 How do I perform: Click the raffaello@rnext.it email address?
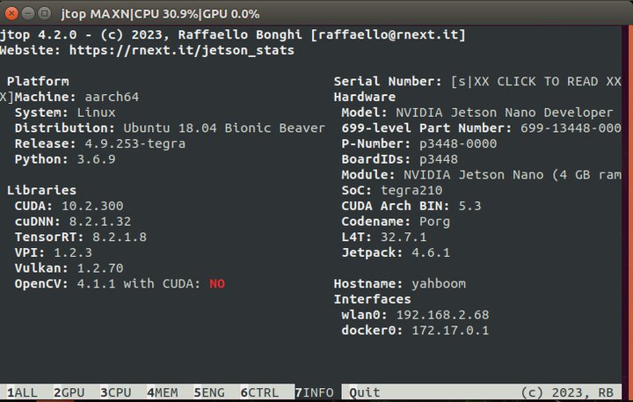point(389,34)
